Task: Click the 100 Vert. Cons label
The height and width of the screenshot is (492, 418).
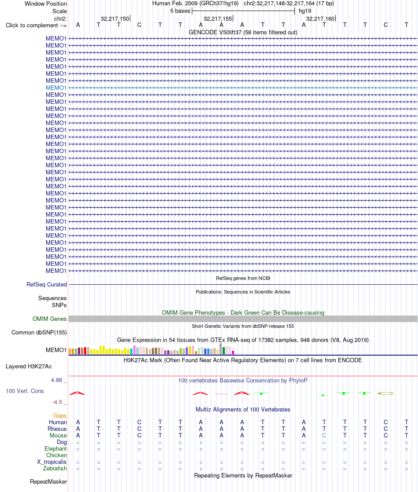Action: (25, 391)
